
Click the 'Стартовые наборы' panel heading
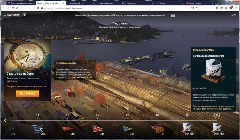point(20,73)
